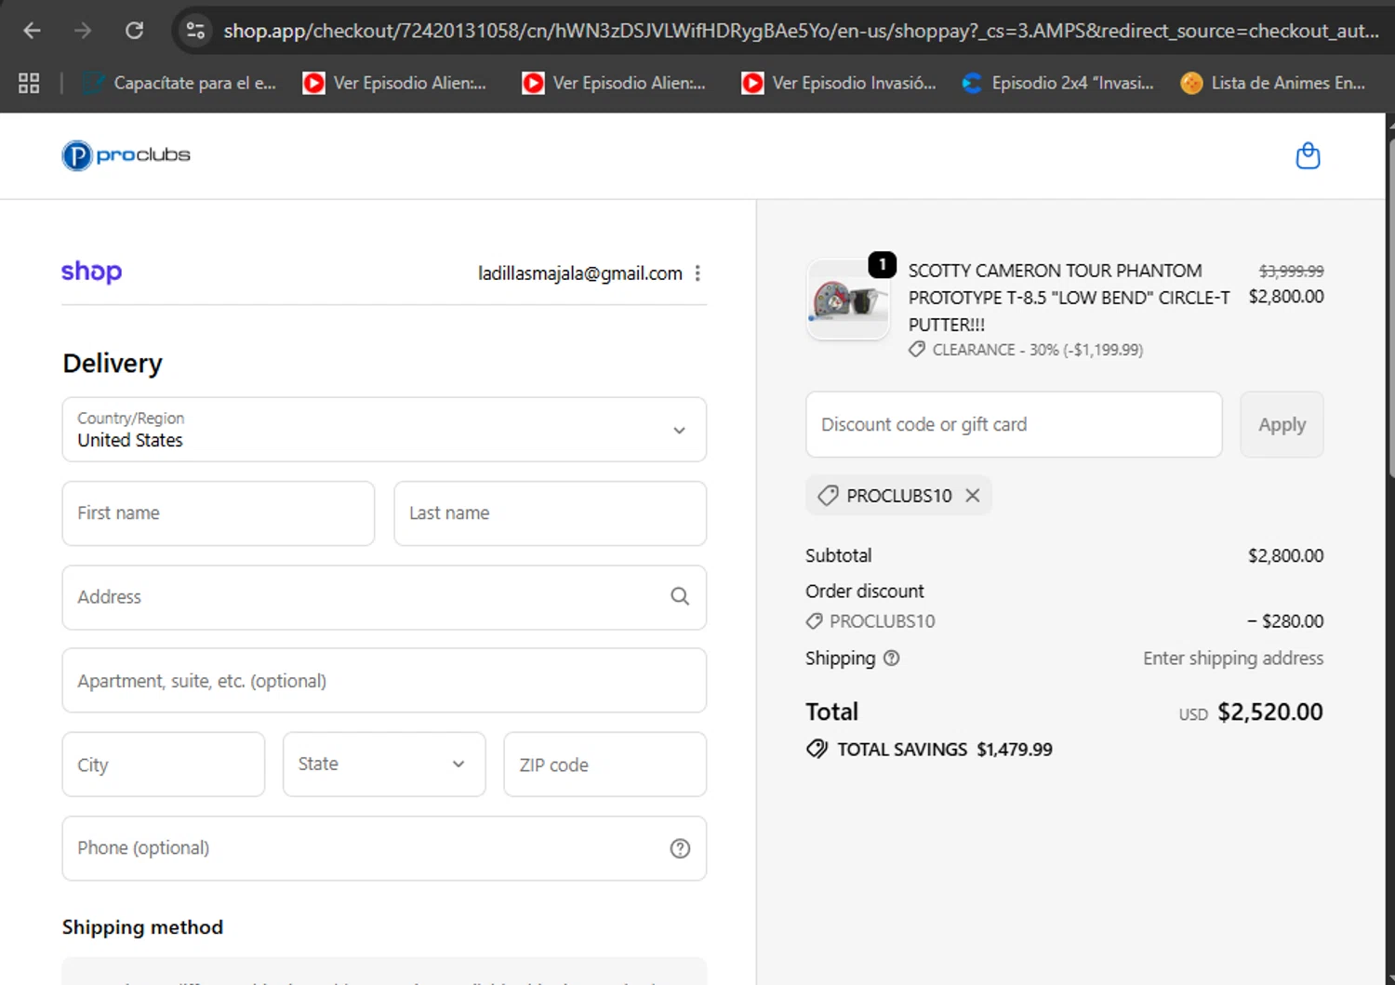Click the Apartment, suite field

point(384,681)
